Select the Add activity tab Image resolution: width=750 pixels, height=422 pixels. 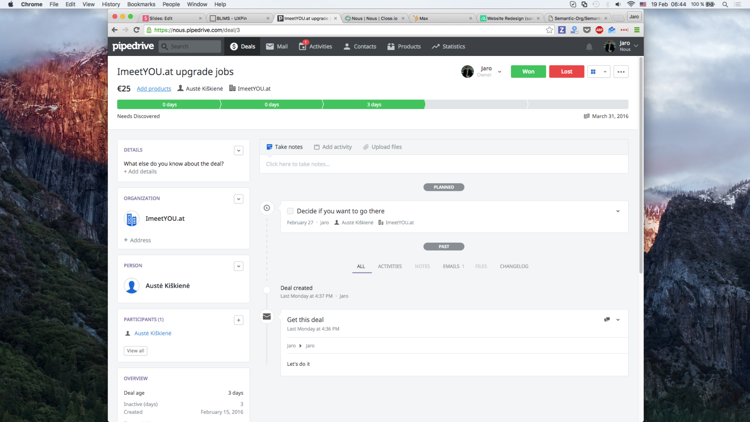click(333, 147)
